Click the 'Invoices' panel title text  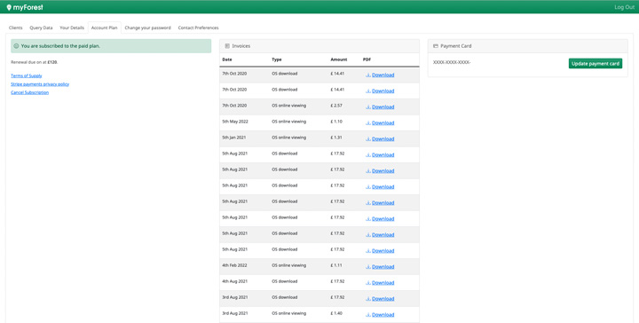point(241,46)
